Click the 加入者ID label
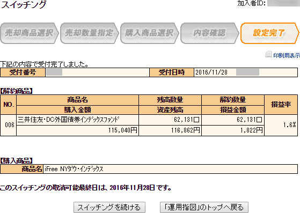Viewport: 300px width, 213px height. [x=251, y=3]
